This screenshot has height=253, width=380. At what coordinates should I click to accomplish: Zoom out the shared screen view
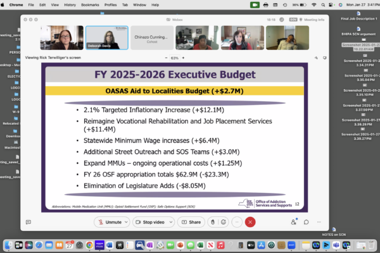pyautogui.click(x=166, y=58)
